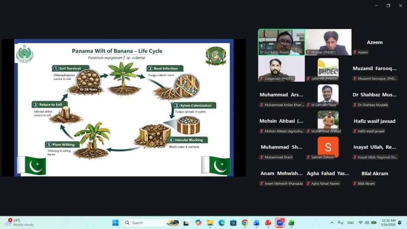Select Dr Gul Bahar Pussio's video tile

pos(281,42)
